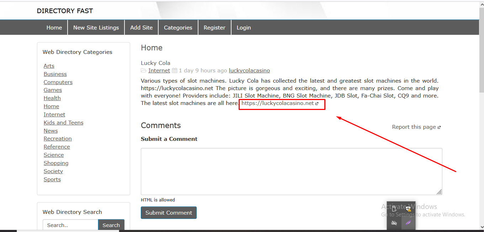Select Register in the navigation bar

tap(214, 27)
